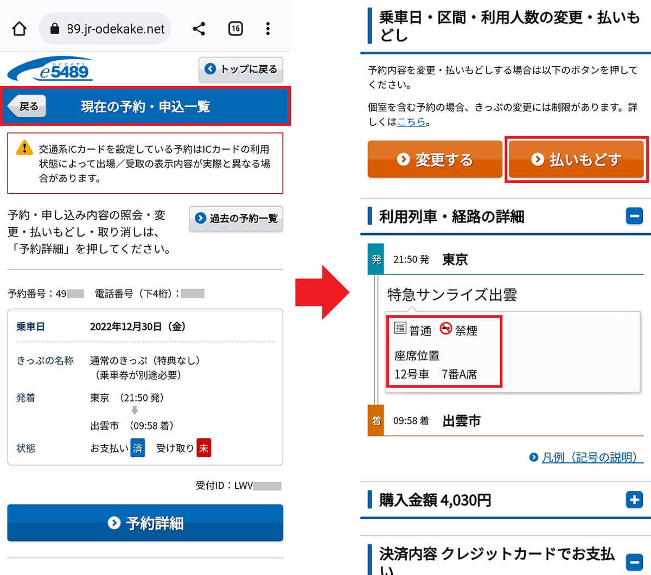Click the 着 arrival marker icon
Viewport: 651px width, 575px height.
(376, 420)
